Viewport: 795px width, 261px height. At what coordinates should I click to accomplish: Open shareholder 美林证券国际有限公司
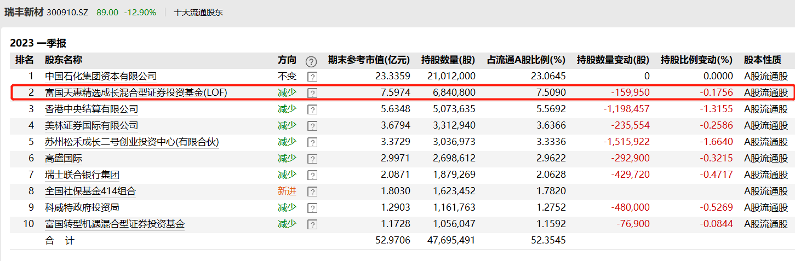click(91, 125)
